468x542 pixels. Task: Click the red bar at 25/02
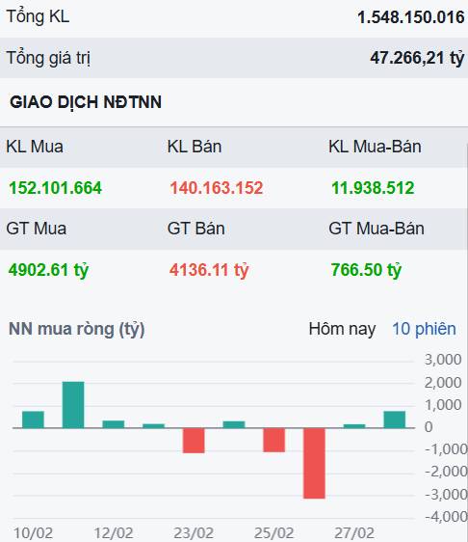pos(274,440)
